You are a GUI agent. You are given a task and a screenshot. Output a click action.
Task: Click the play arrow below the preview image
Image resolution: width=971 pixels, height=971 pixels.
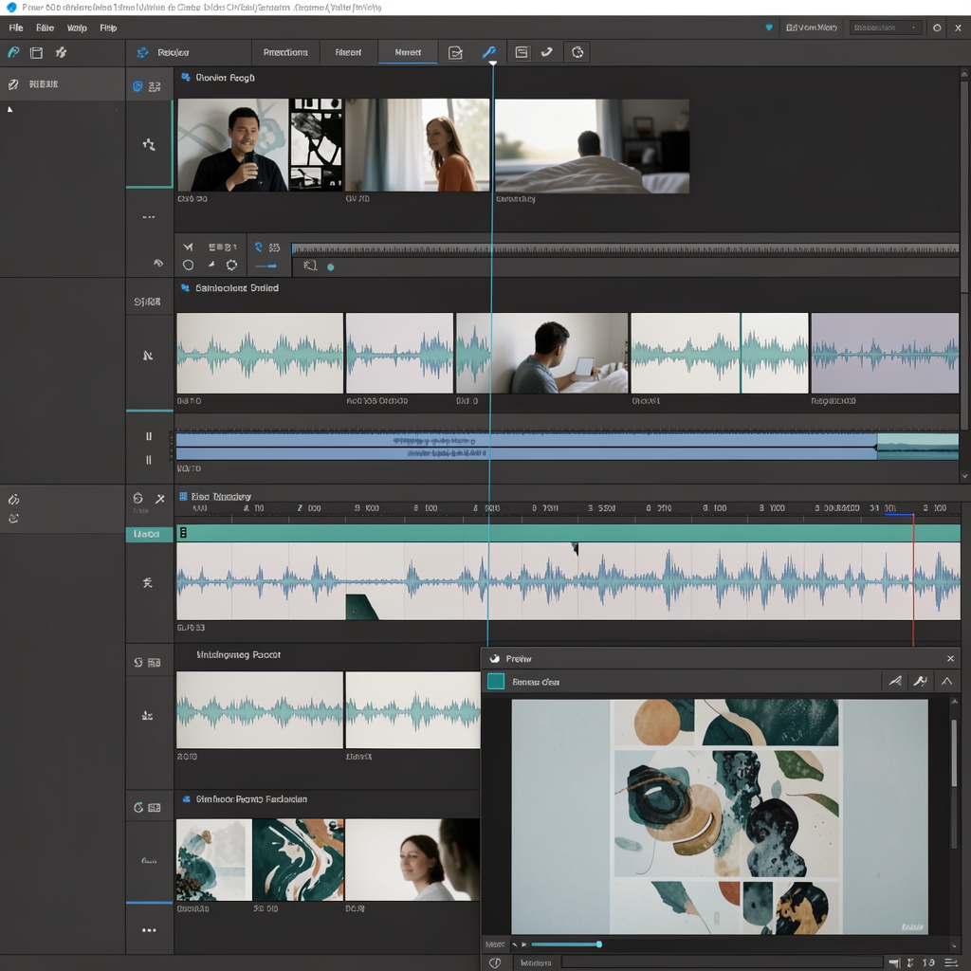click(x=523, y=944)
